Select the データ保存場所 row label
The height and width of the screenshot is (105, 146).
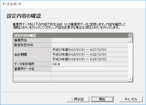[x=32, y=64]
